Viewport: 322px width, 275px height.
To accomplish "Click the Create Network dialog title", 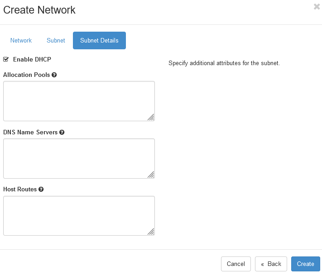I will coord(39,10).
